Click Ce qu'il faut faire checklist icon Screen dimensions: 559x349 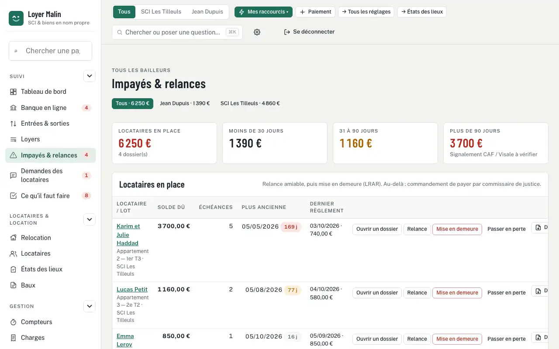coord(13,196)
